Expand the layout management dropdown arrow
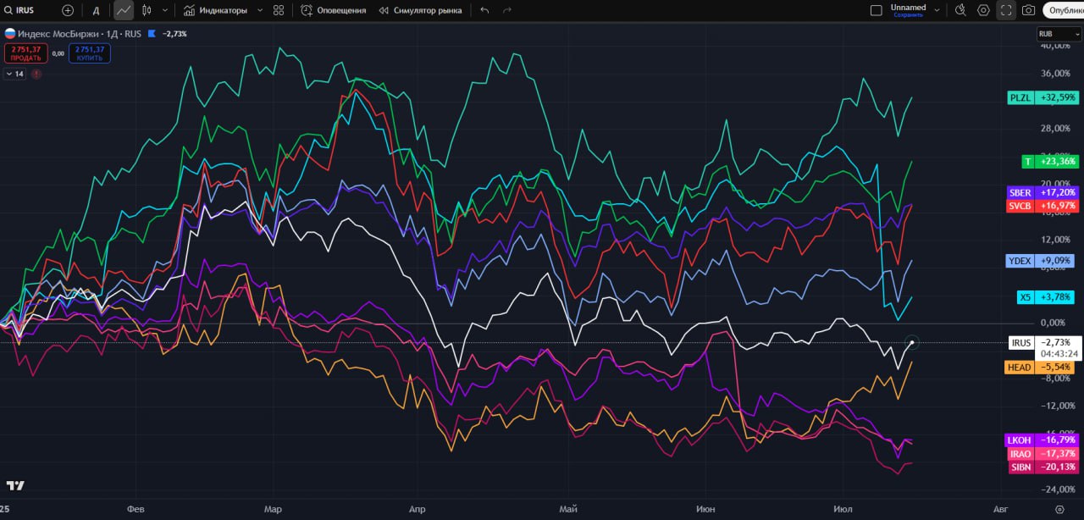 [936, 10]
